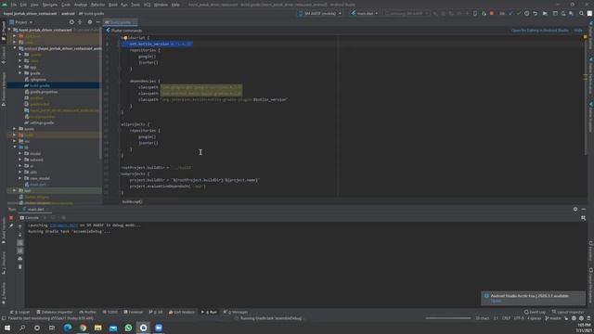Open the Dart Analysis tool window
This screenshot has height=334, width=594.
182,312
